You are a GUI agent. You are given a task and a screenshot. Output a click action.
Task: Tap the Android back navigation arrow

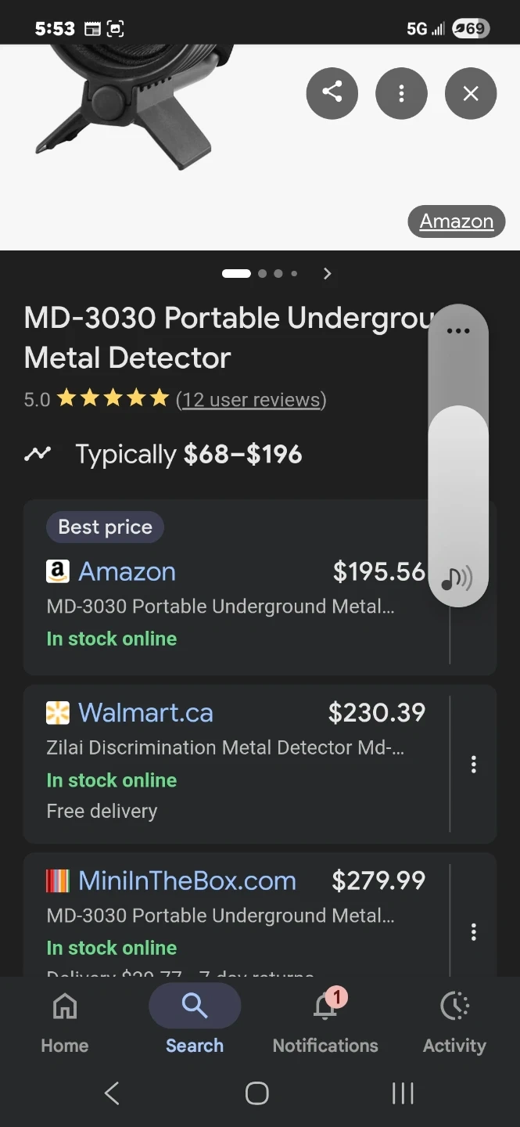(x=112, y=1093)
